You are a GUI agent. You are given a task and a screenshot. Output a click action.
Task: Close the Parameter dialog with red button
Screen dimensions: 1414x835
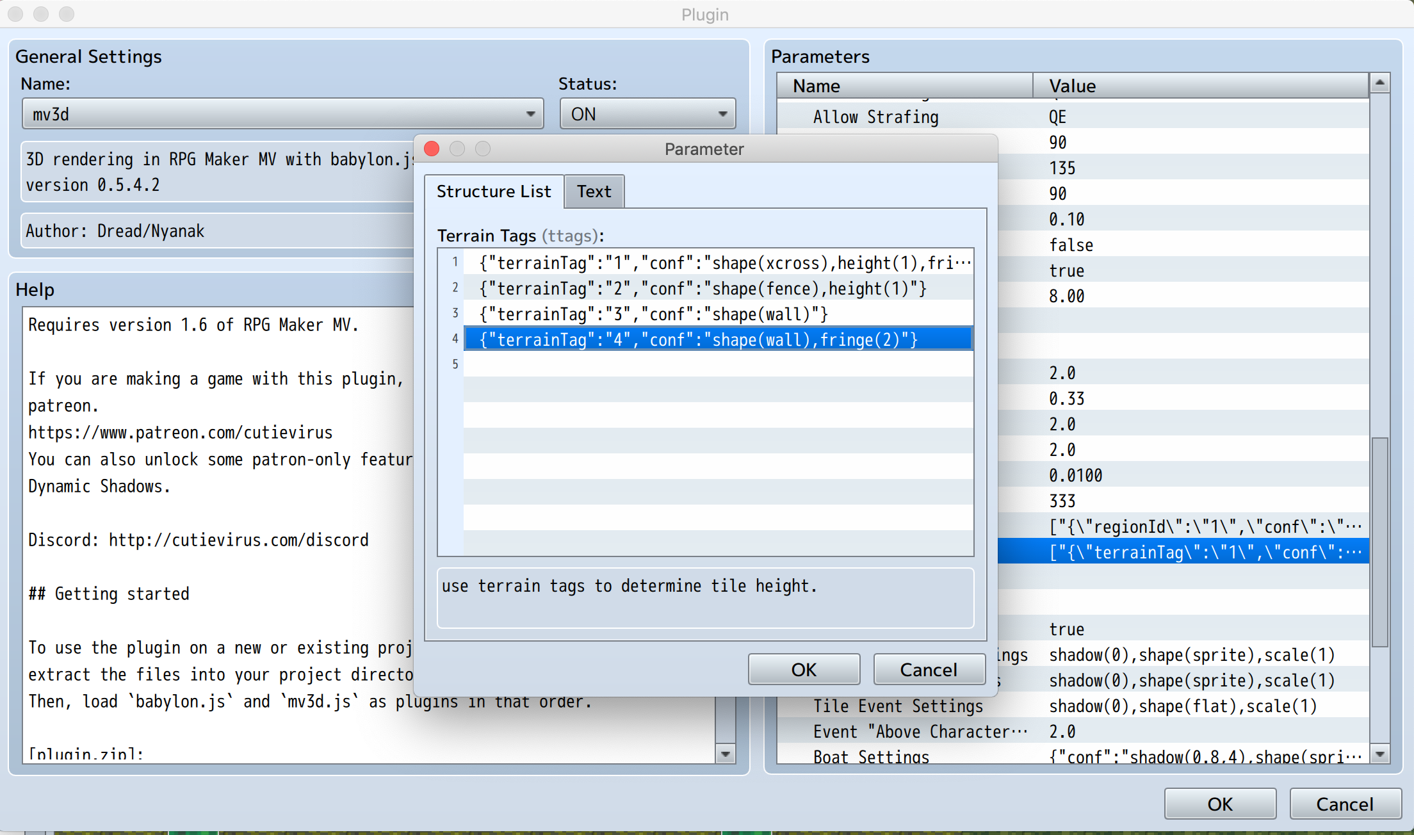point(432,149)
